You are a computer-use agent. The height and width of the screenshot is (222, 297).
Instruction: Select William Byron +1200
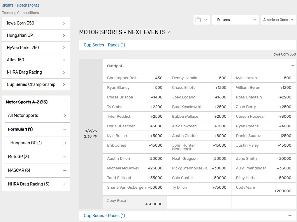[264, 88]
